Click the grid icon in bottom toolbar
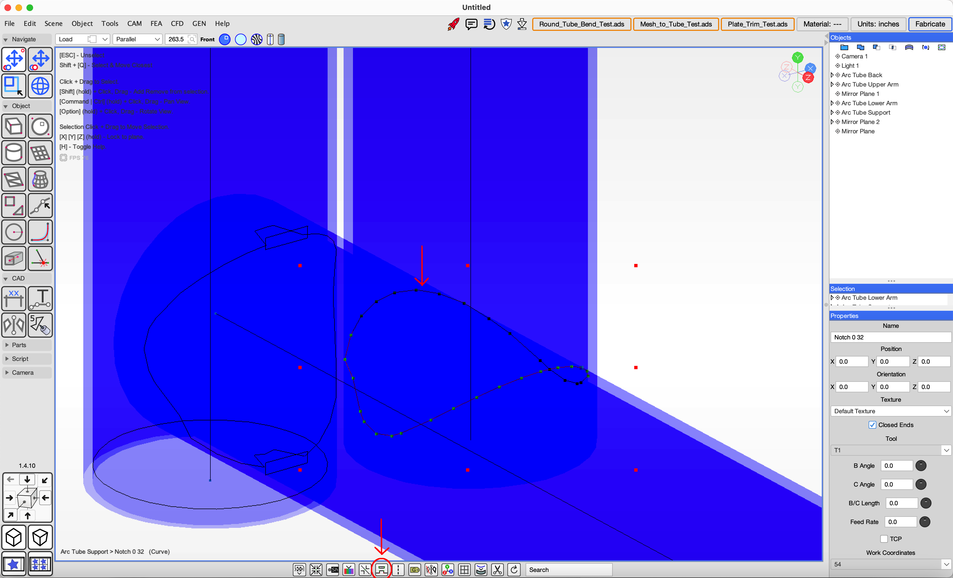 (x=464, y=569)
